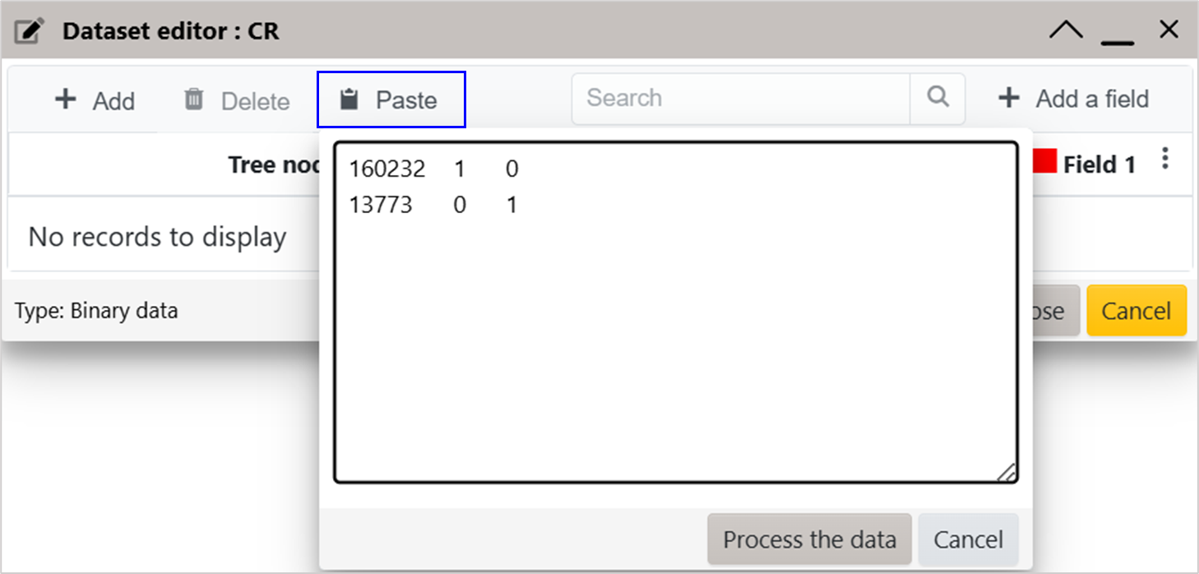Open the Field 1 three-dot menu
1199x574 pixels.
pyautogui.click(x=1164, y=159)
